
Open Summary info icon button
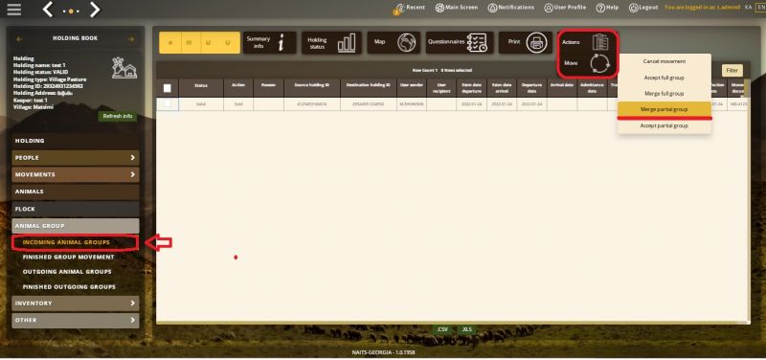pyautogui.click(x=270, y=43)
